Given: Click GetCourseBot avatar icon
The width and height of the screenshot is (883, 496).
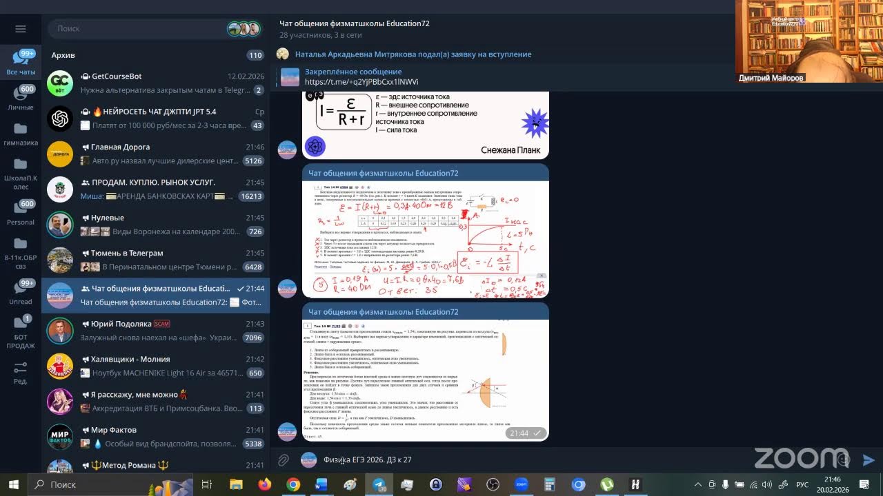Looking at the screenshot, I should point(60,83).
